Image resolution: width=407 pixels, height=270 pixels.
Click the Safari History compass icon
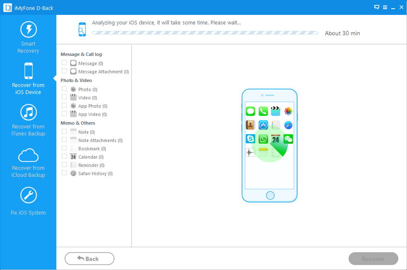click(x=73, y=173)
